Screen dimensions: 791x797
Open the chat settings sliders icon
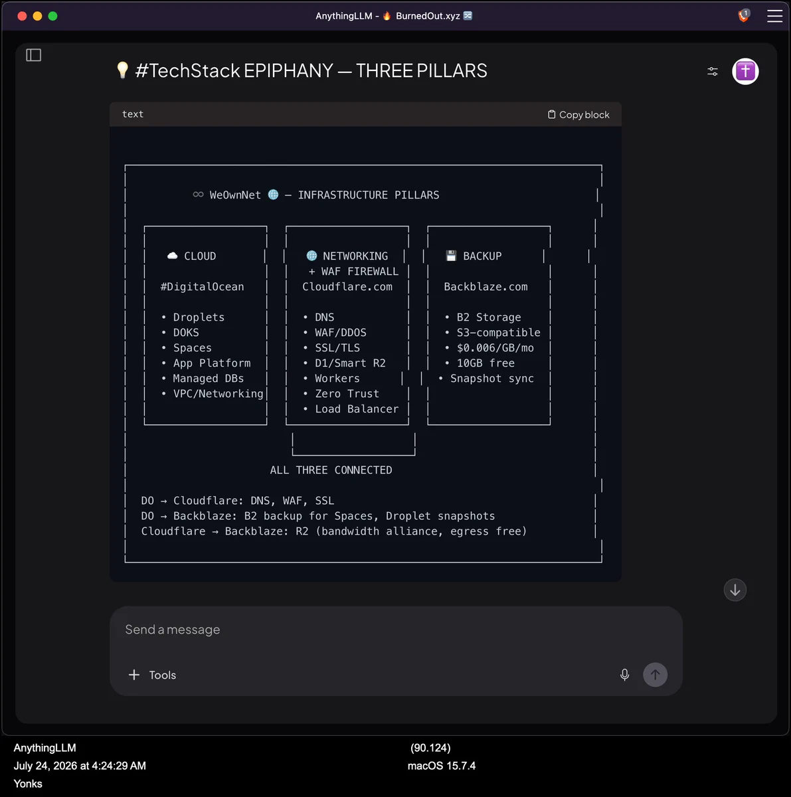713,71
